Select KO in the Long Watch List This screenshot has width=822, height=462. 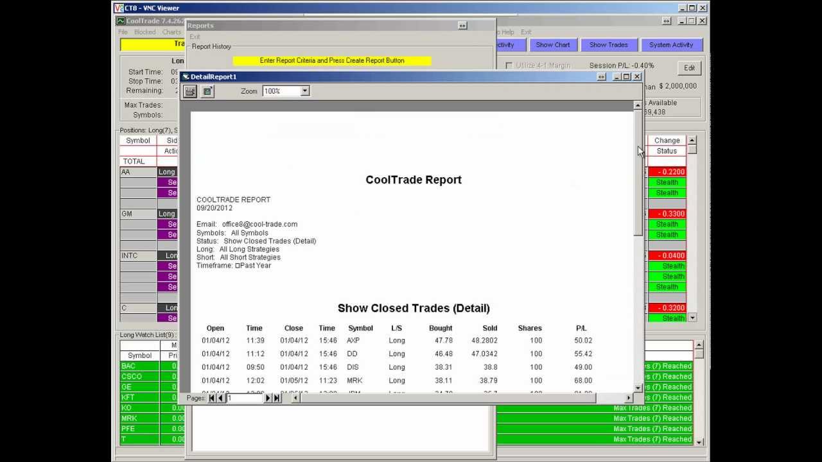click(139, 408)
